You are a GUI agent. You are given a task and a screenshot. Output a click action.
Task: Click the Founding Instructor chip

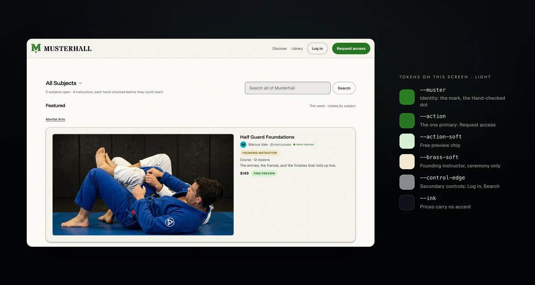[259, 153]
